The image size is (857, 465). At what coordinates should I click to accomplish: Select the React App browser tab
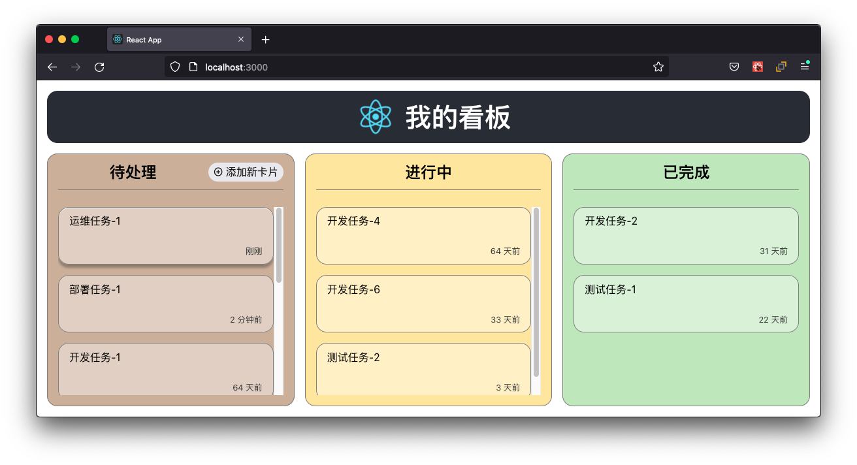coord(180,40)
